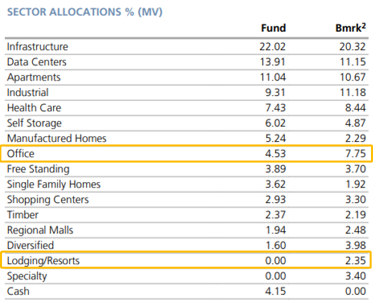373x303 pixels.
Task: Click the Sector Allocations % (MV) heading
Action: pyautogui.click(x=85, y=12)
